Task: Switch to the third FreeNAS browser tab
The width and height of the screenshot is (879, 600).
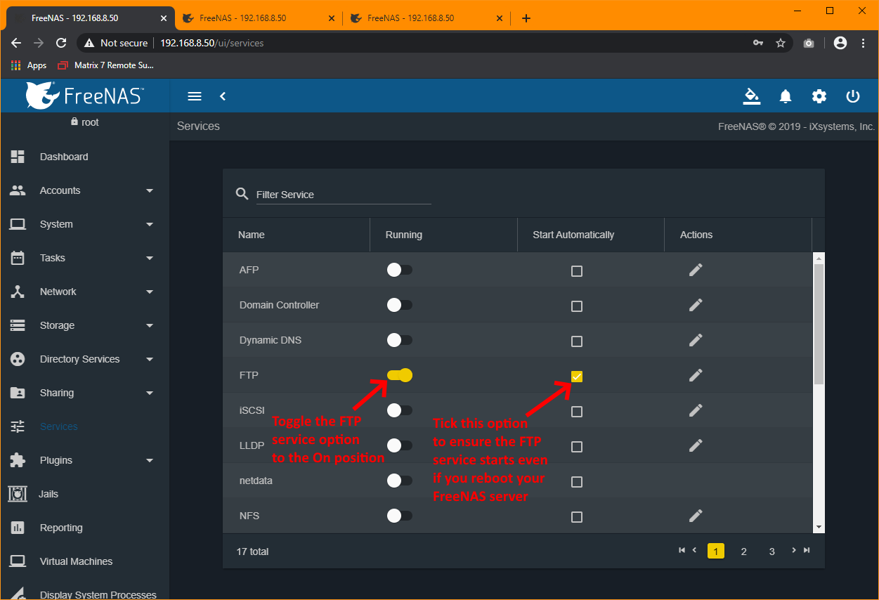Action: pyautogui.click(x=425, y=18)
